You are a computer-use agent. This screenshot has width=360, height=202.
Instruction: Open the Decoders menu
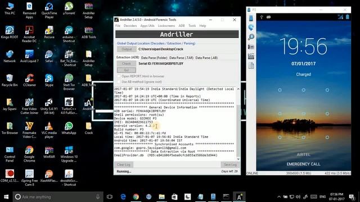(130, 26)
